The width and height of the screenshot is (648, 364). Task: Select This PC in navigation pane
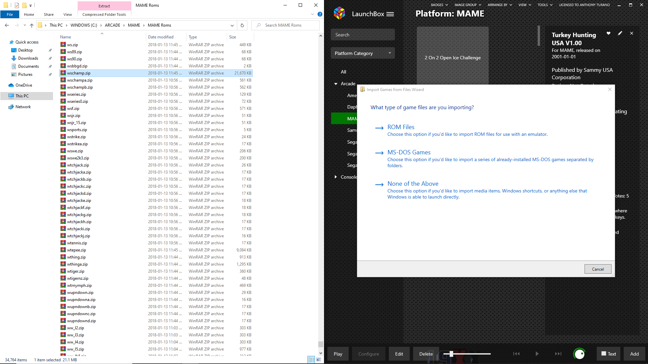click(27, 96)
